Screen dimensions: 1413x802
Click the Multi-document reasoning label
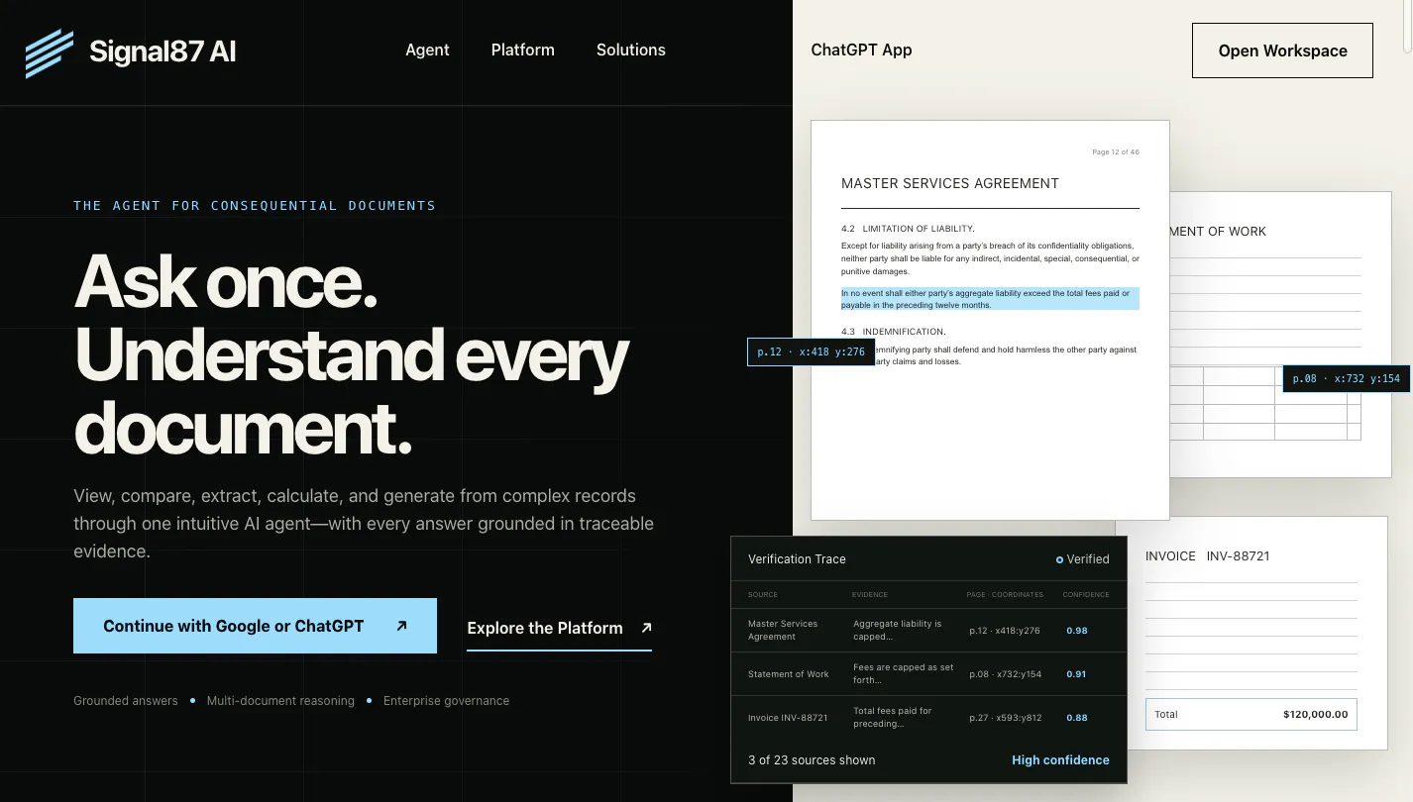pos(280,701)
